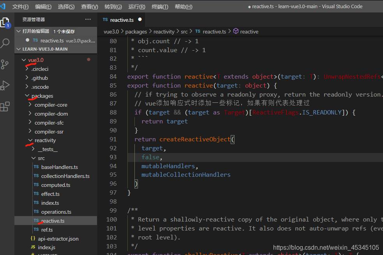
Task: Open the Search view icon
Action: [5, 43]
